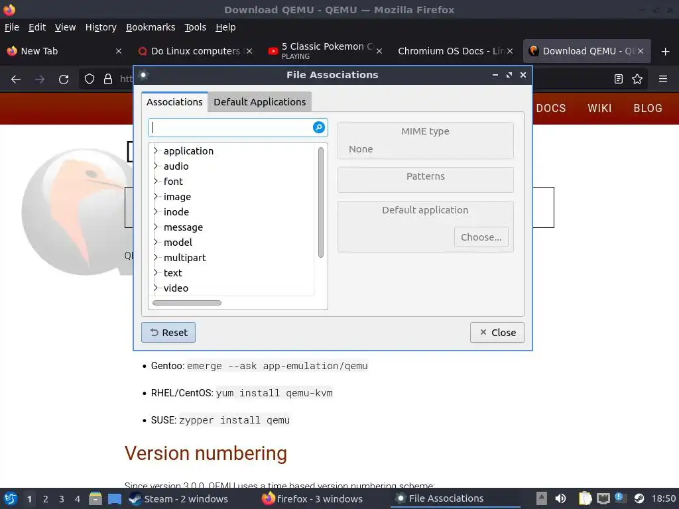
Task: Click the MIME tree horizontal scrollbar
Action: pos(186,303)
